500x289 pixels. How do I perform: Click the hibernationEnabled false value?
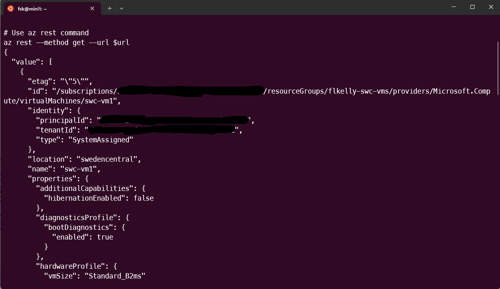click(144, 198)
